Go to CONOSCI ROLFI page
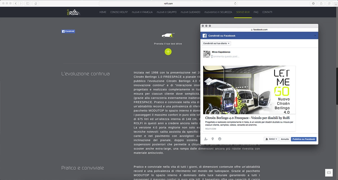The height and width of the screenshot is (180, 338). tap(119, 12)
